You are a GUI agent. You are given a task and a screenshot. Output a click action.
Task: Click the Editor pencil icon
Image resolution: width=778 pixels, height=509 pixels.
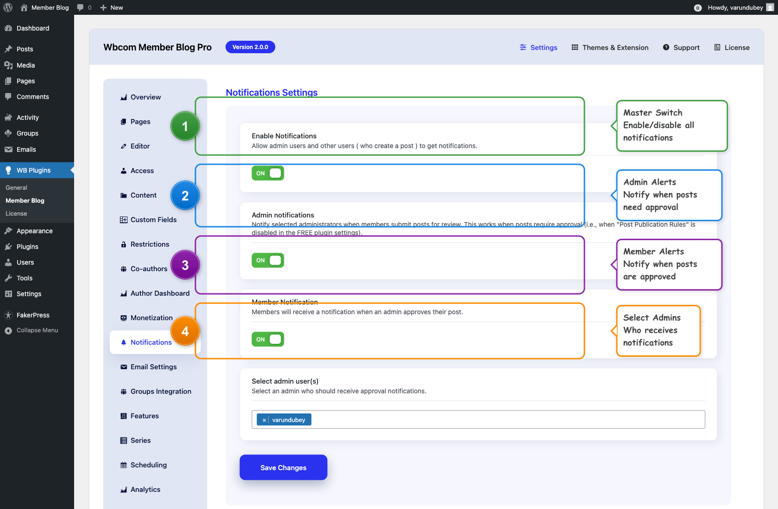pyautogui.click(x=124, y=146)
